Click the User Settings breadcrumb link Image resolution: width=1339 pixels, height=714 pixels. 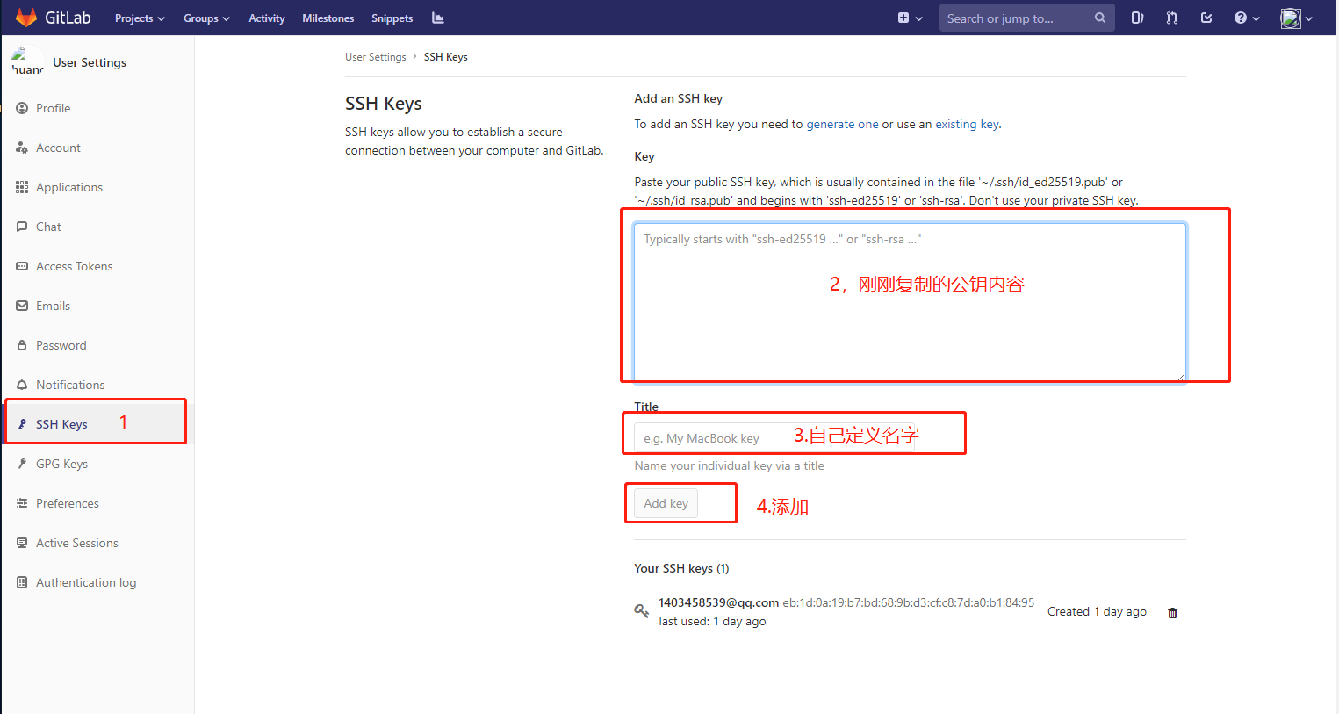[375, 57]
